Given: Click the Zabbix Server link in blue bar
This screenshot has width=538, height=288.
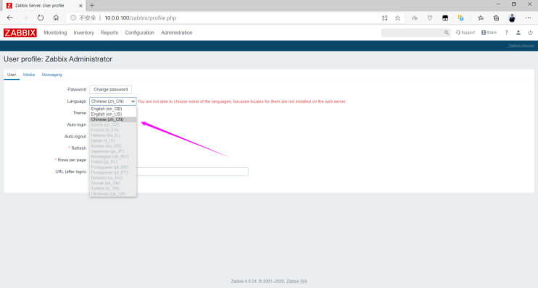Looking at the screenshot, I should 521,46.
